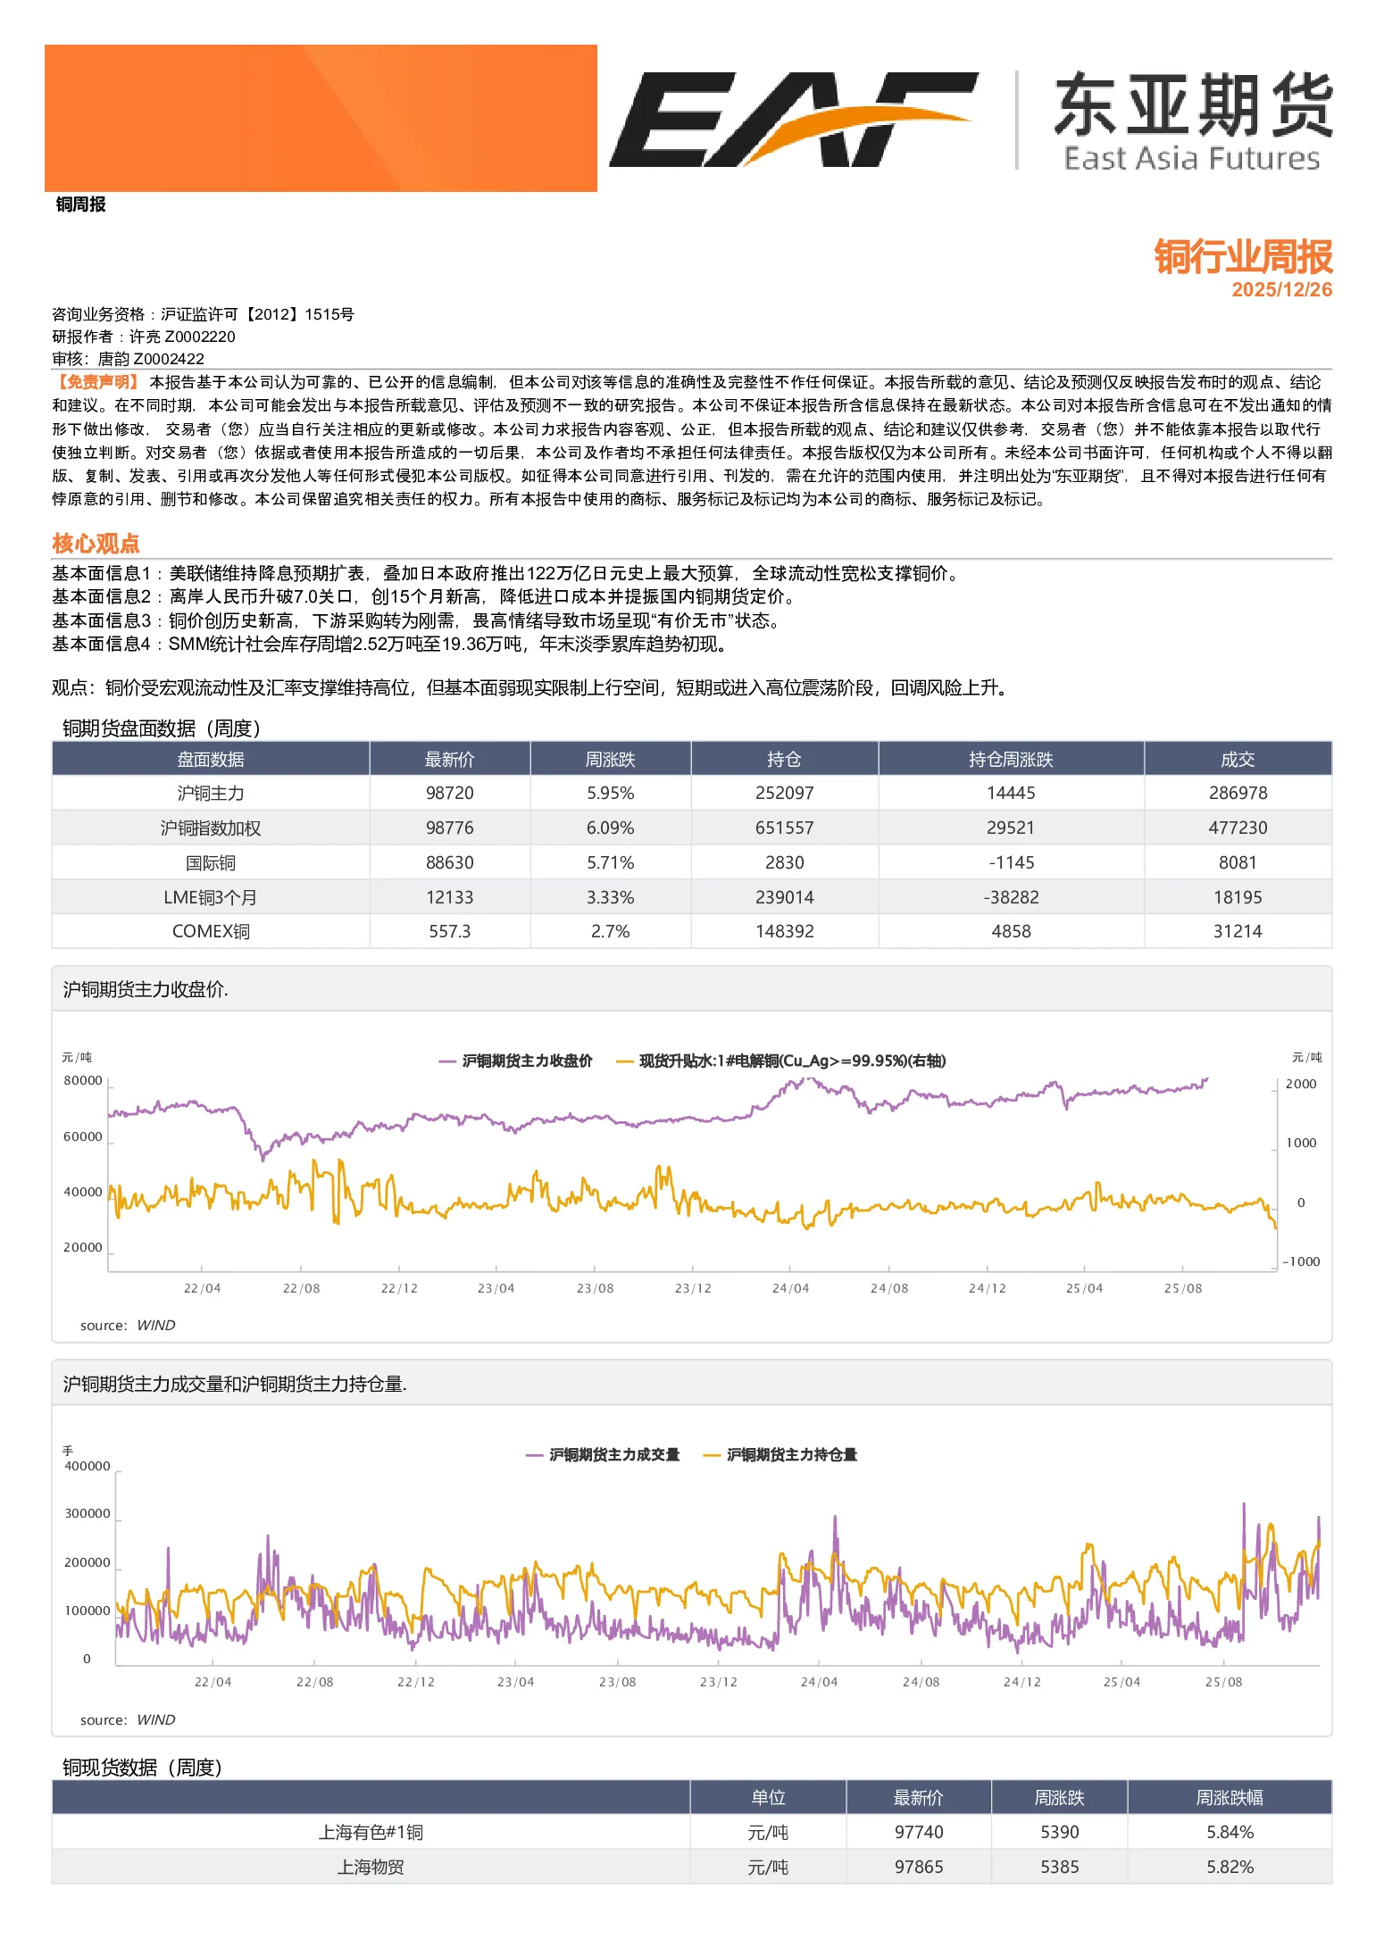Screen dimensions: 1384x1939
Task: Click the LME铜3个月 row label
Action: 211,897
